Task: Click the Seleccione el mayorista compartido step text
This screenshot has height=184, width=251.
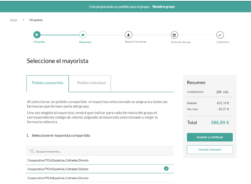Action: click(61, 135)
